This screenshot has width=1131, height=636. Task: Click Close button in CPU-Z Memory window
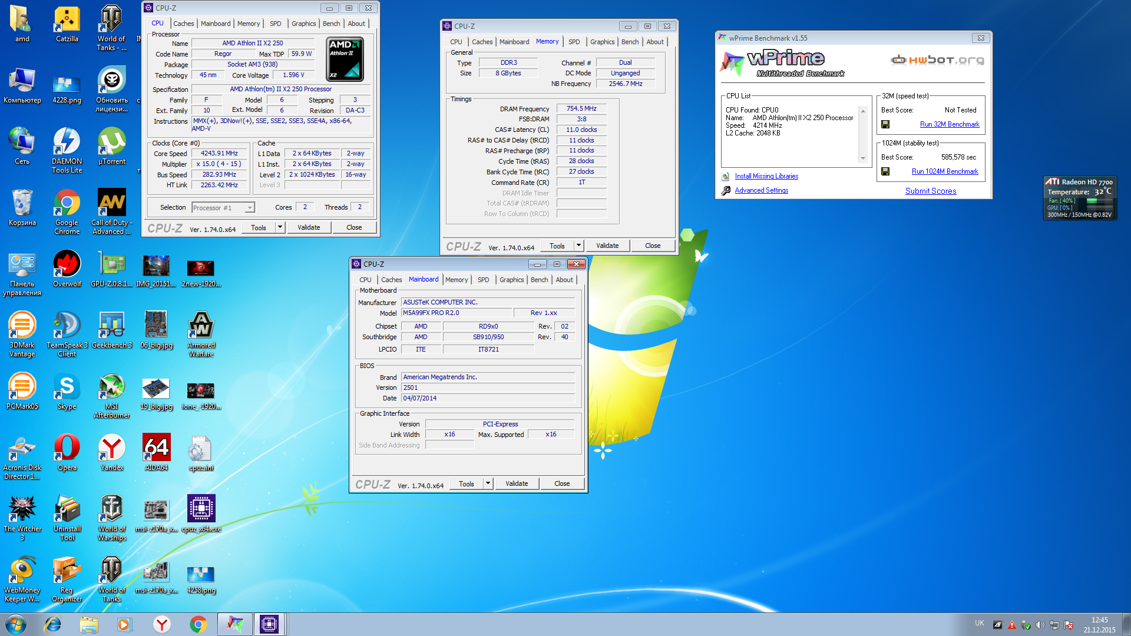tap(653, 246)
